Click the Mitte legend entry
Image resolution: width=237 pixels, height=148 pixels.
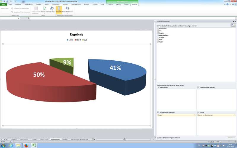[70, 40]
